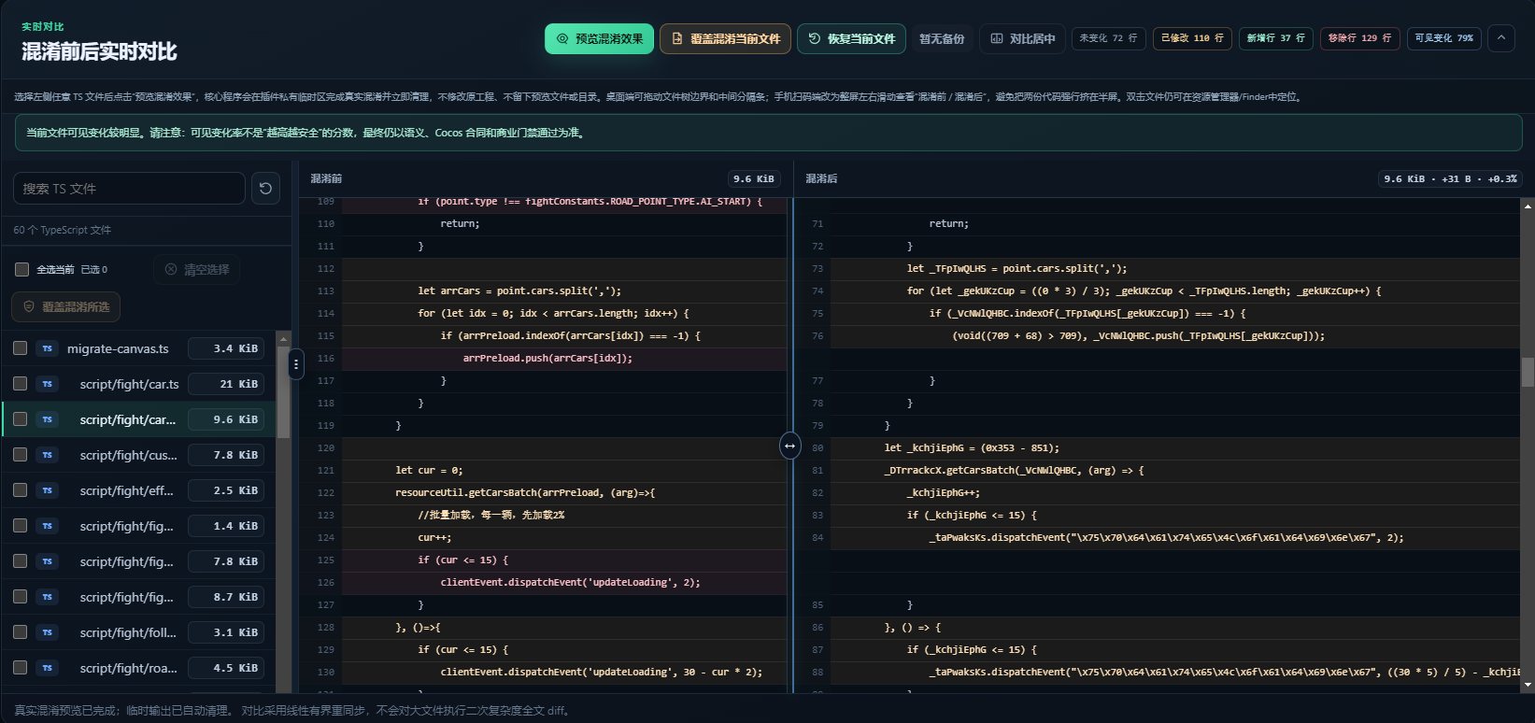Click obfuscated line 80 let _kchjiEphG
Viewport: 1535px width, 723px height.
pos(972,447)
